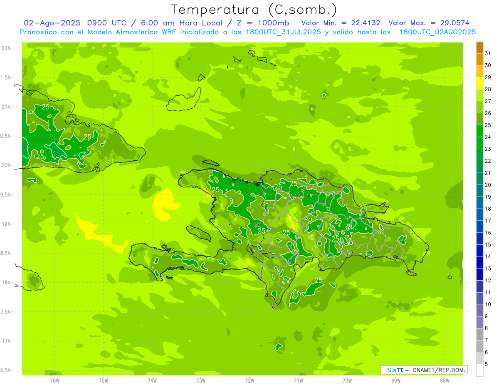Click the green legend swatch between 24 and 25
The width and height of the screenshot is (499, 386).
(x=479, y=131)
